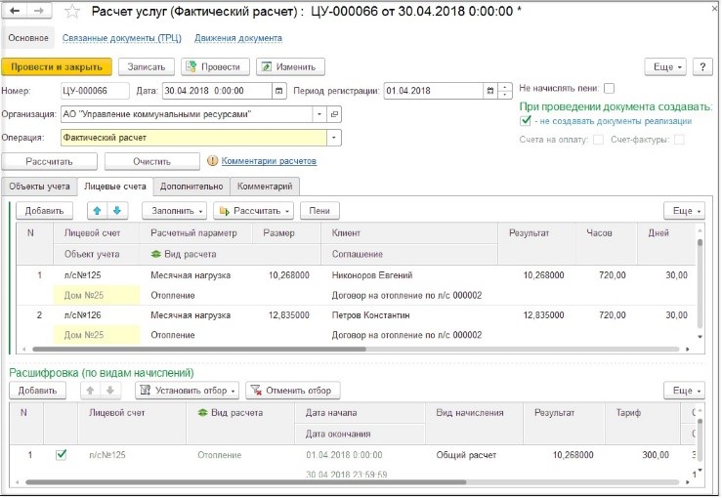Uncheck 'не создавать документы реализации' option

[x=526, y=121]
